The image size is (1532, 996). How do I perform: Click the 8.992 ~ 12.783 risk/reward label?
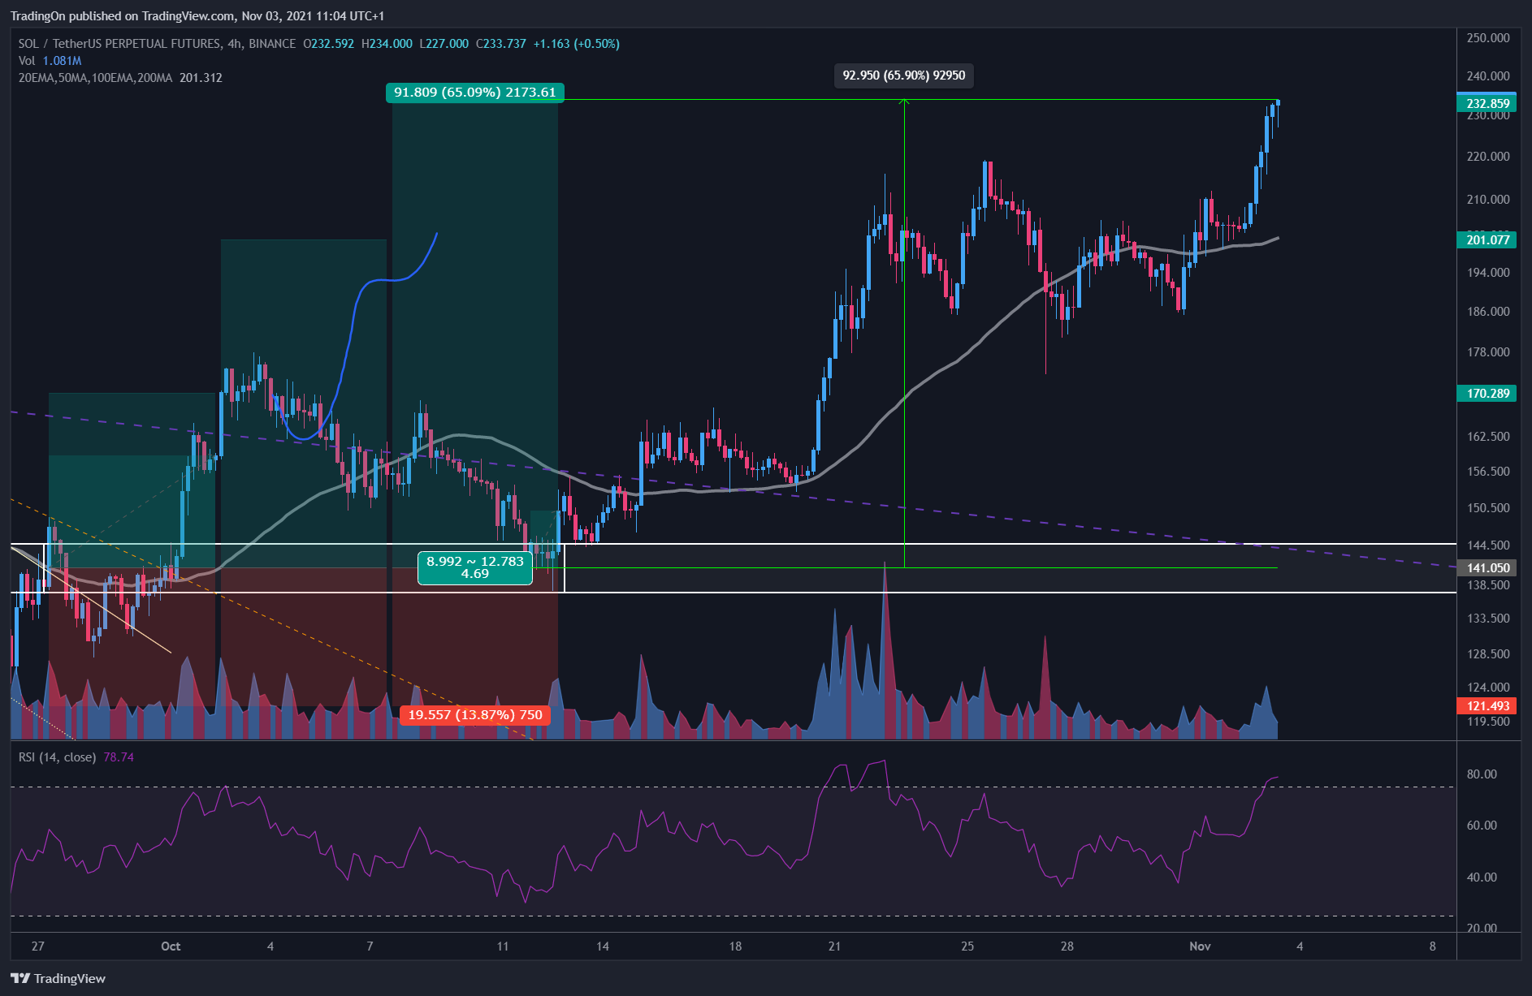click(475, 567)
